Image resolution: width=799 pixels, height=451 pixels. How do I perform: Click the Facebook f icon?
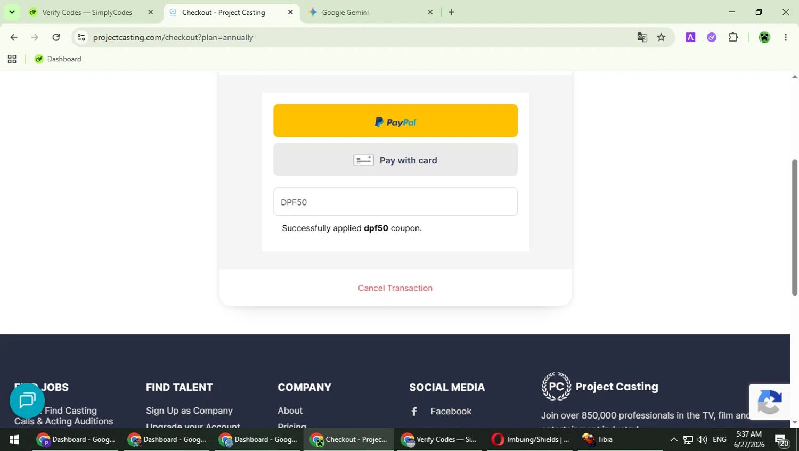coord(414,412)
